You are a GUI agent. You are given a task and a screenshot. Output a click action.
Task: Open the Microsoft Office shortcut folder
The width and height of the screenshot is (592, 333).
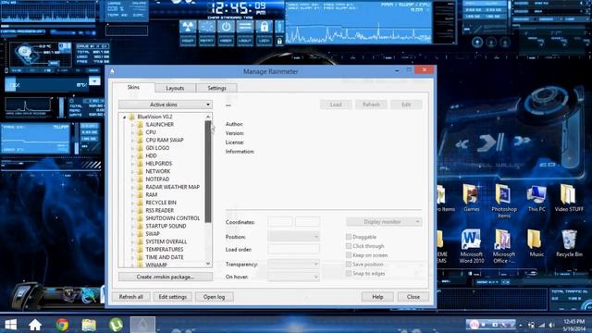coord(503,246)
